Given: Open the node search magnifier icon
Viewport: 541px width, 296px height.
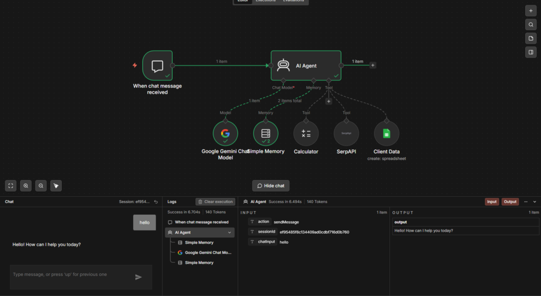Looking at the screenshot, I should 530,24.
